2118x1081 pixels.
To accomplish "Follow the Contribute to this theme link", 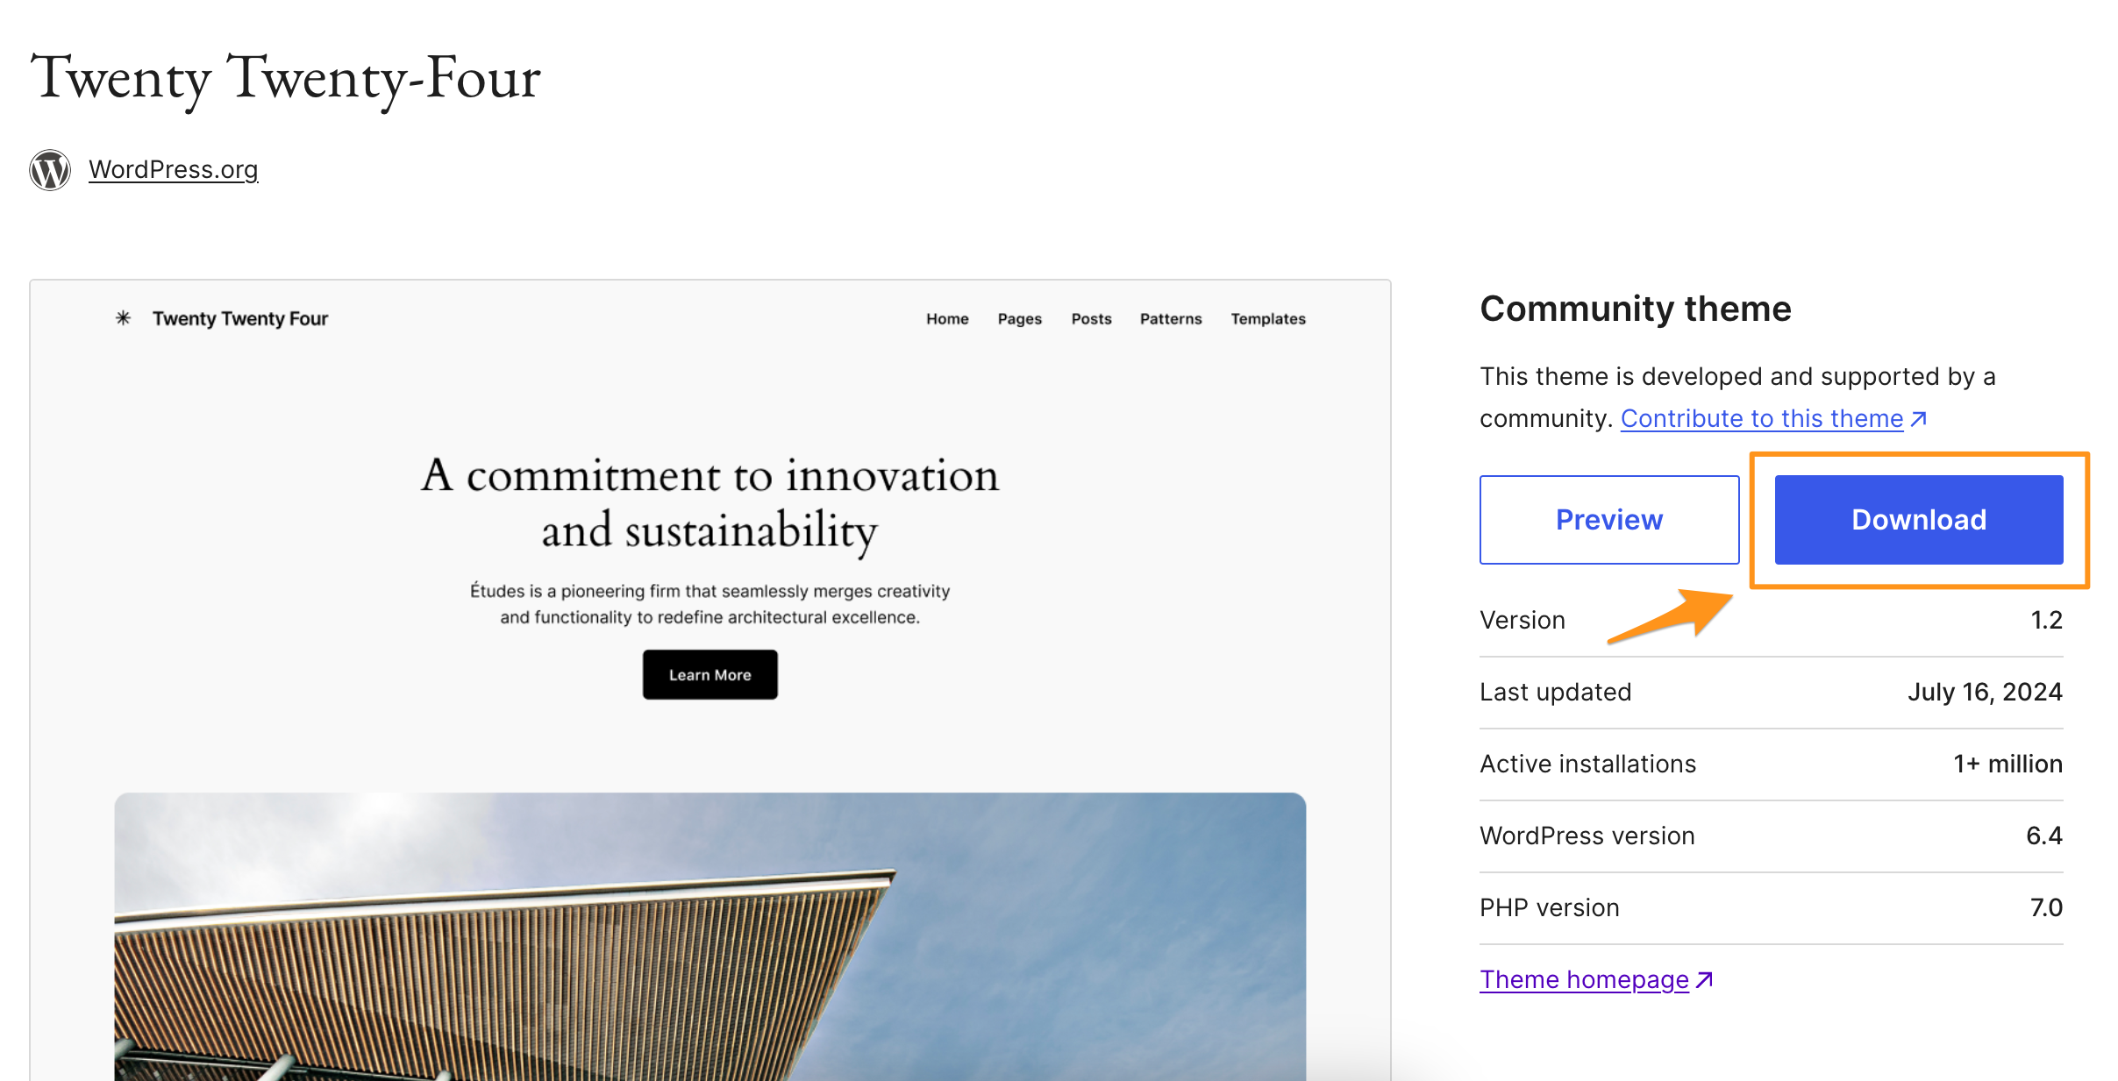I will point(1761,419).
